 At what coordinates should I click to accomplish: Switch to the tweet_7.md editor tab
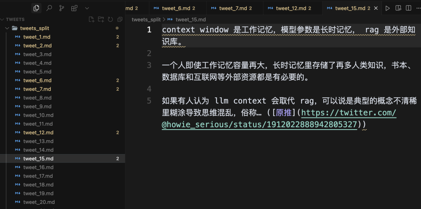coord(235,8)
